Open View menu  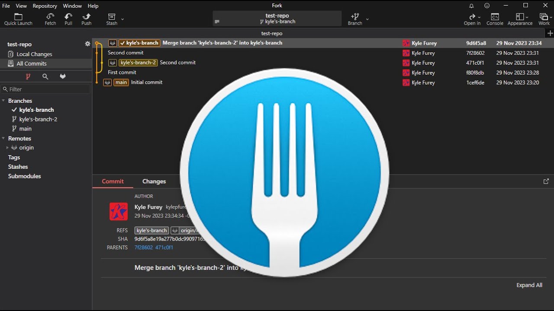21,6
